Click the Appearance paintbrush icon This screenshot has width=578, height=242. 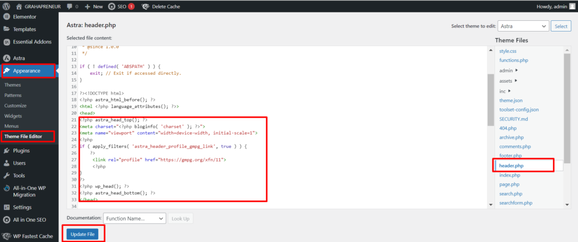click(x=6, y=70)
